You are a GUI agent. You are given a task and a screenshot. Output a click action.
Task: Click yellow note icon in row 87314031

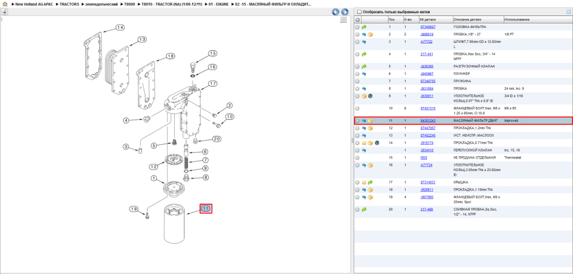click(364, 182)
